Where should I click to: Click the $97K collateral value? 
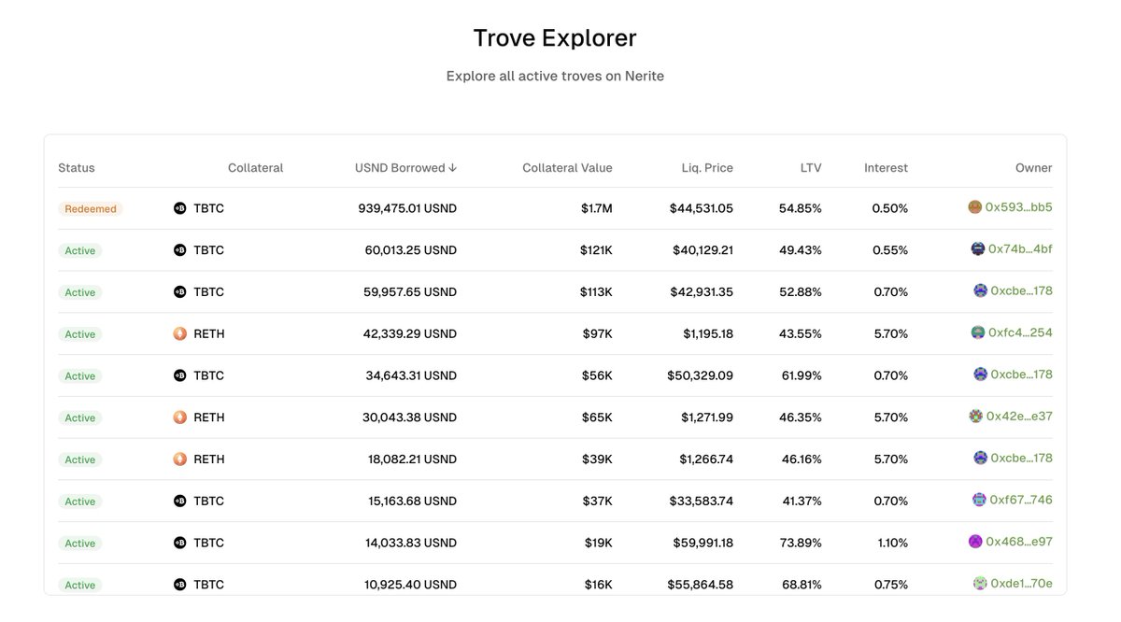[599, 333]
